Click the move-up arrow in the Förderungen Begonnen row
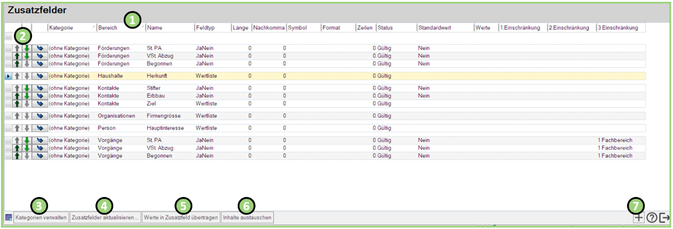 tap(18, 64)
